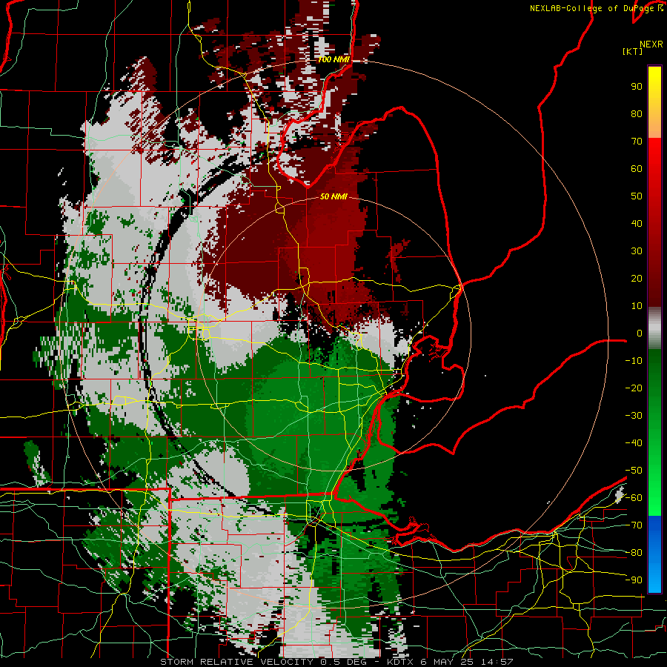This screenshot has height=667, width=667.
Task: Click the -30 value on the velocity scale
Action: [x=634, y=416]
